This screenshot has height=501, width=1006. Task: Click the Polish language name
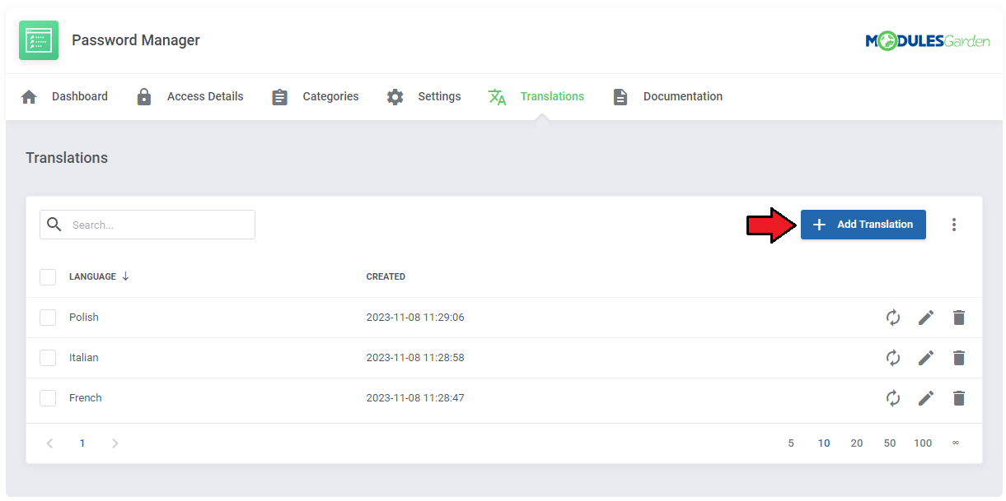coord(84,318)
